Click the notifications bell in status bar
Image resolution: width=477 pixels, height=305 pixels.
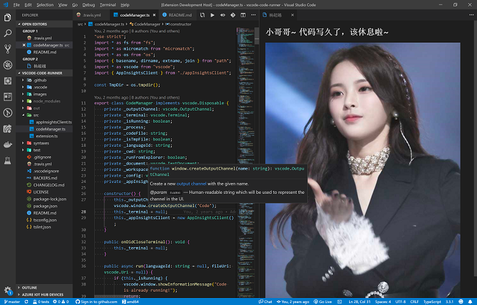tap(470, 302)
